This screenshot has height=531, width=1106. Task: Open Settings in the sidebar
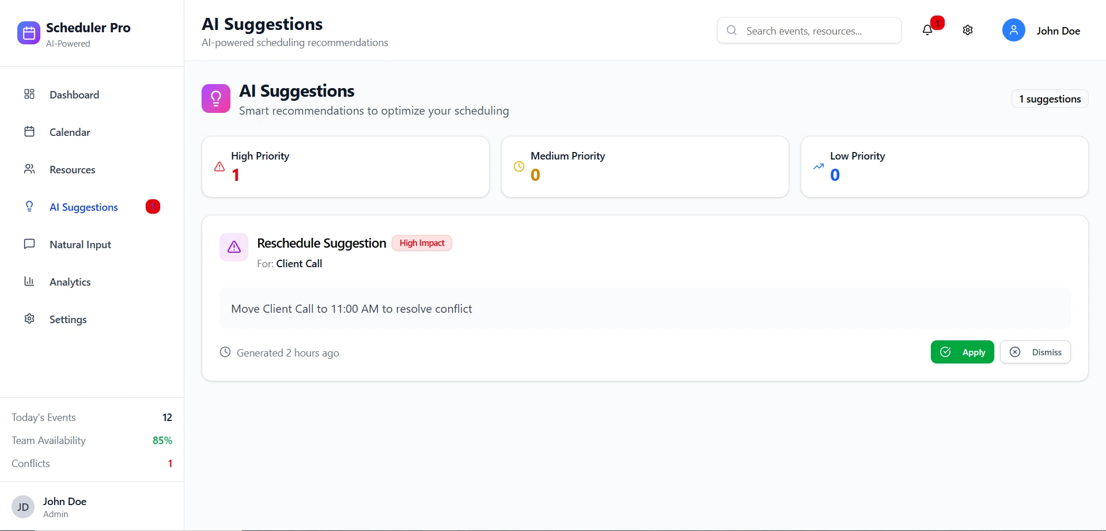tap(68, 319)
